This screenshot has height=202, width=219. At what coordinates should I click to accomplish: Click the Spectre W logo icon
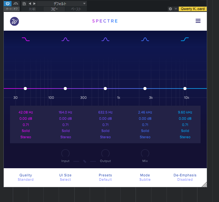point(14,21)
